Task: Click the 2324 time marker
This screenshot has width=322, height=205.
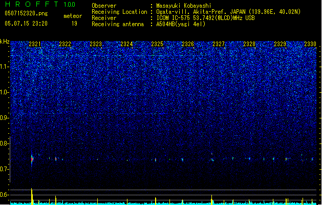Action: pyautogui.click(x=126, y=44)
